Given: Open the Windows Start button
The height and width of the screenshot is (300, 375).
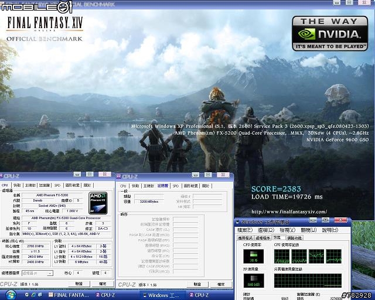Looking at the screenshot, I should tap(10, 295).
